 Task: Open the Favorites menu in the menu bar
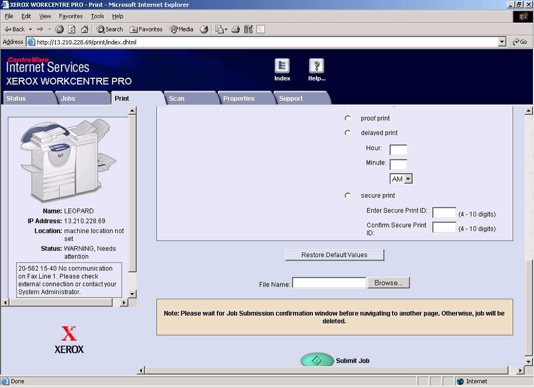tap(71, 16)
